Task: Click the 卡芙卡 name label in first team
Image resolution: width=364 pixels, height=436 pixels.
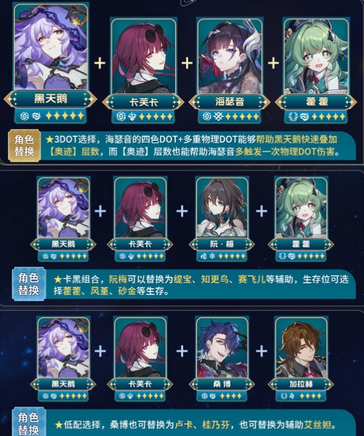Action: [144, 103]
